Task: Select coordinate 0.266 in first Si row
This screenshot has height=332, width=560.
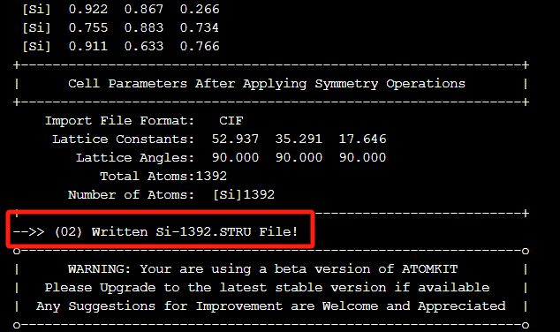Action: [x=200, y=10]
